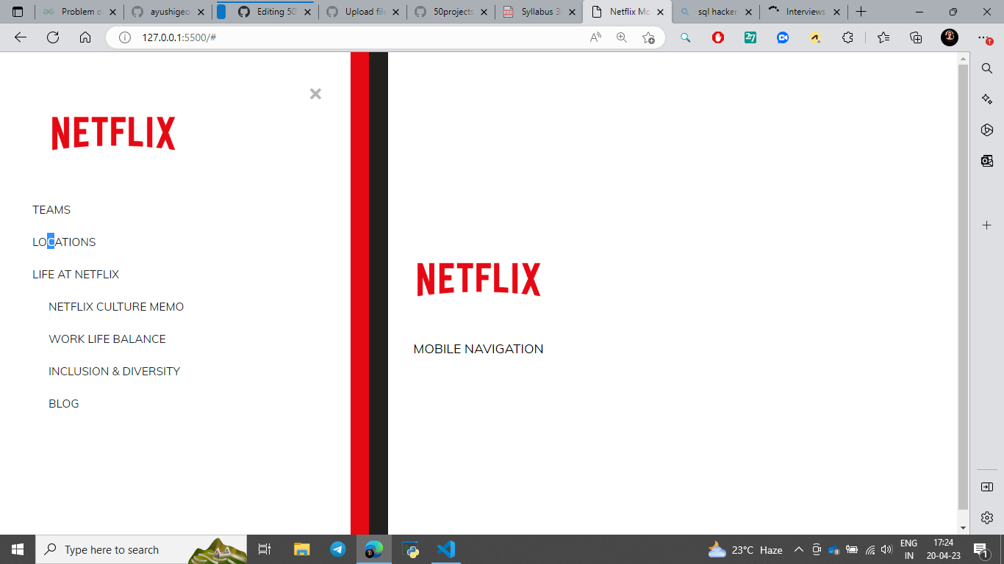
Task: Open the weather widget 23°C Haze
Action: click(745, 549)
